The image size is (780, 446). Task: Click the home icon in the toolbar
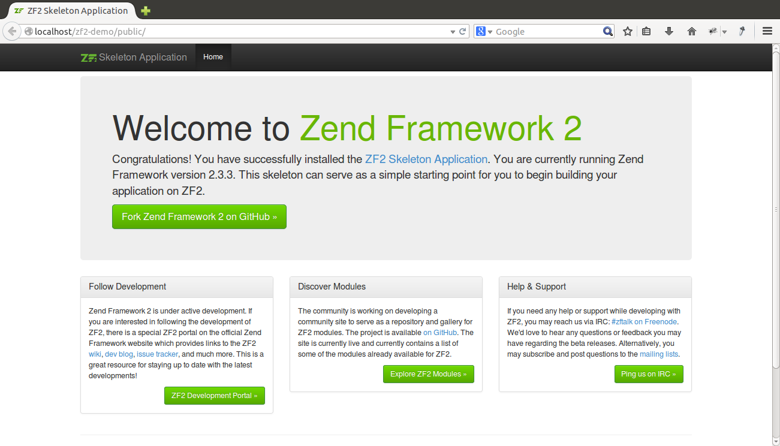(x=691, y=31)
